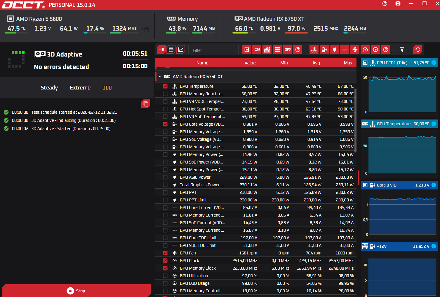Image resolution: width=440 pixels, height=297 pixels.
Task: Open the funnel filter options
Action: click(402, 50)
